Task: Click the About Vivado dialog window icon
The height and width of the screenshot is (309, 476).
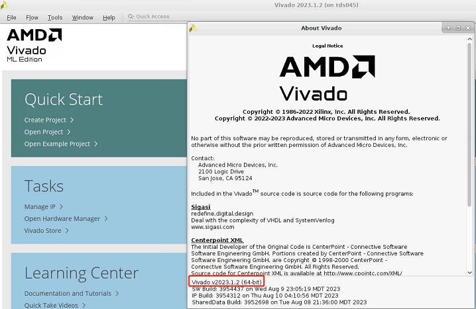Action: (x=194, y=28)
